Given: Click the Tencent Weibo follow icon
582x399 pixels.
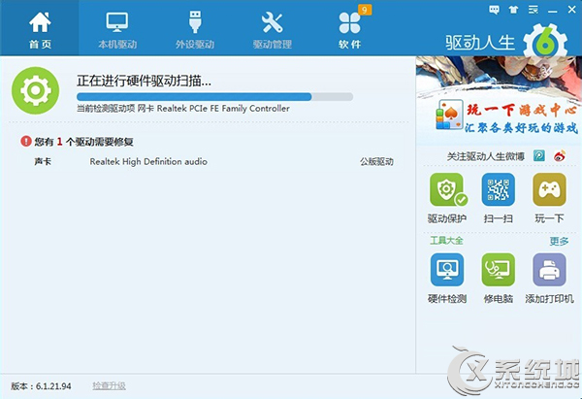Looking at the screenshot, I should coord(539,156).
